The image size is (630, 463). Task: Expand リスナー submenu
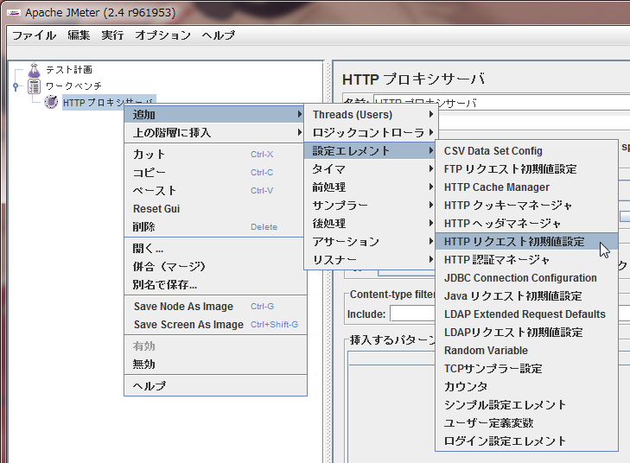(x=371, y=260)
